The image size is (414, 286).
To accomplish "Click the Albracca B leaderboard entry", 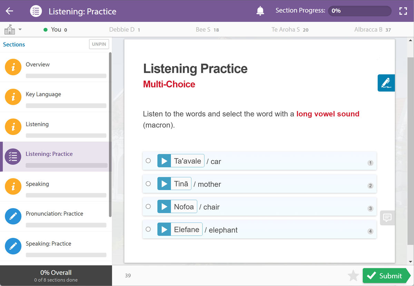I will [373, 30].
